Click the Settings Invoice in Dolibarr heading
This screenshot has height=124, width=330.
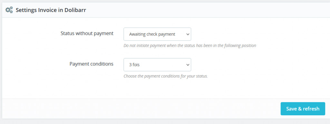[51, 10]
